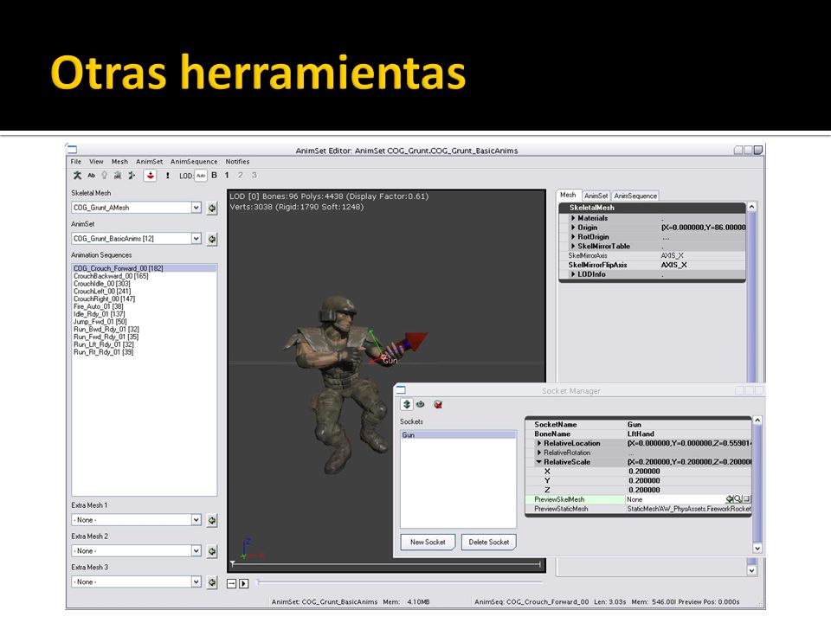Open Extra Mesh 2 dropdown

tap(196, 551)
